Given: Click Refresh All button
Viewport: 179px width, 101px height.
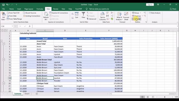Looking at the screenshot, I should tap(46, 16).
